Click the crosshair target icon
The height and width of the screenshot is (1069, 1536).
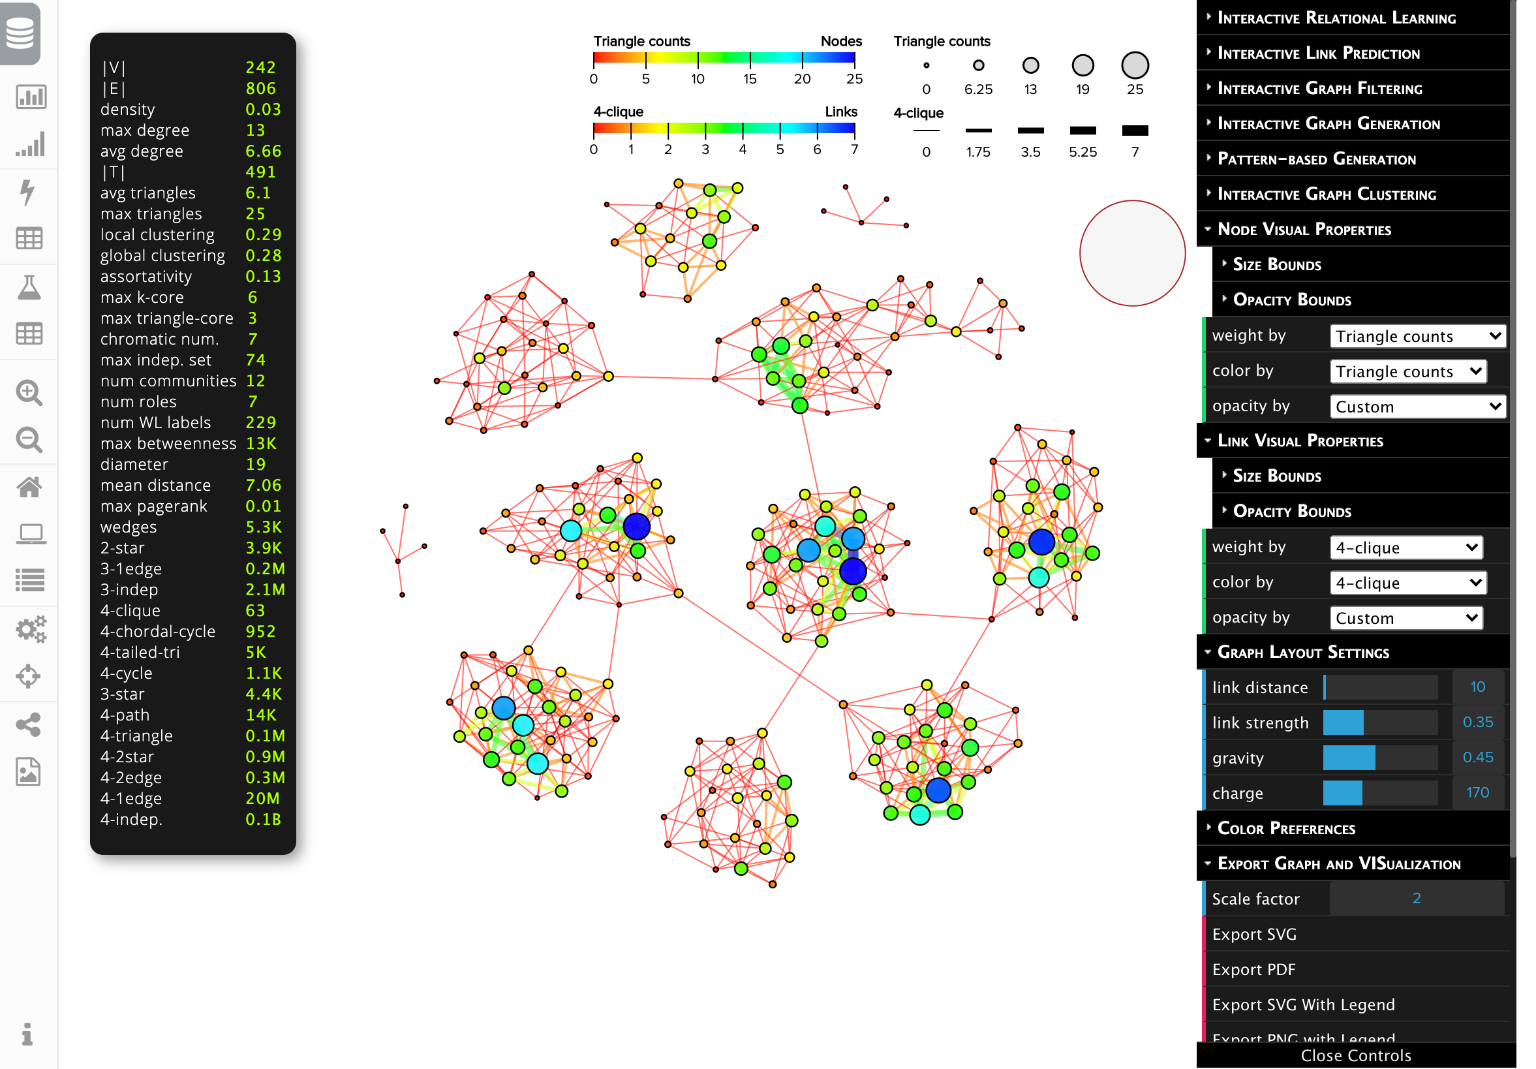[28, 677]
